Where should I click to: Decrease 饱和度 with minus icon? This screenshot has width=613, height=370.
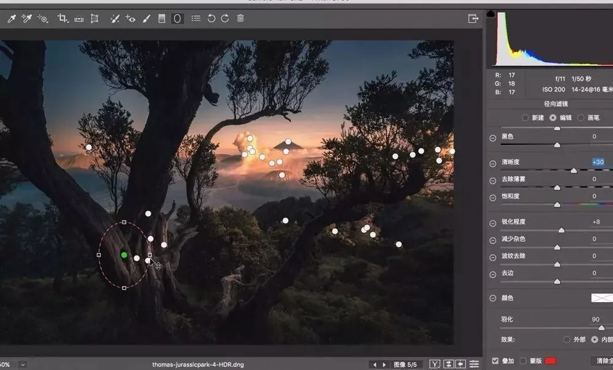493,198
